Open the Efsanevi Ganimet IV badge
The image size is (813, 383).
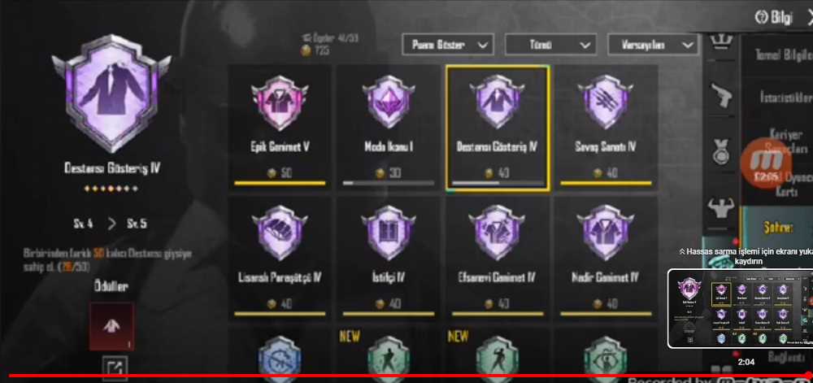pos(498,258)
